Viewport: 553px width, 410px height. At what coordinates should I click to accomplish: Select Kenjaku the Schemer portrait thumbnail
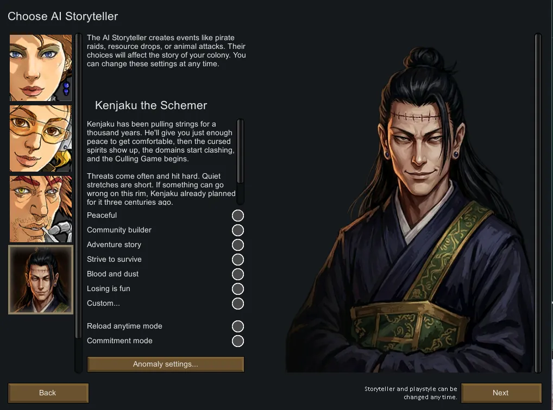pyautogui.click(x=41, y=280)
